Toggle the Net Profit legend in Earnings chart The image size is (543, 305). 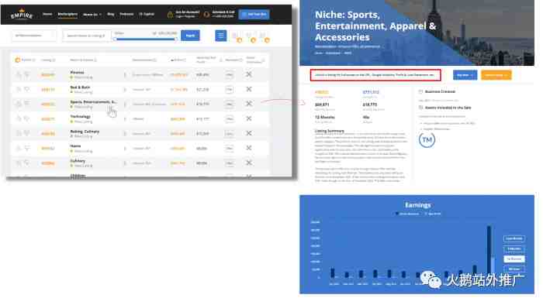coord(433,214)
